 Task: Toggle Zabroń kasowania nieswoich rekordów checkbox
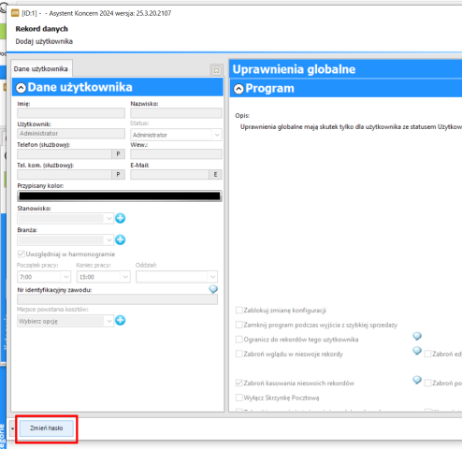coord(239,383)
